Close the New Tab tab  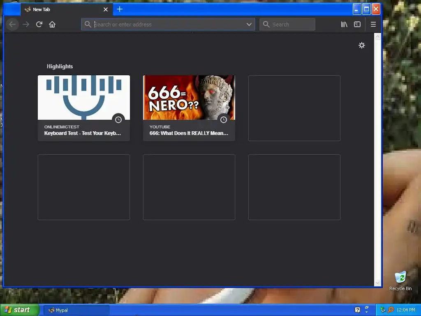click(106, 9)
